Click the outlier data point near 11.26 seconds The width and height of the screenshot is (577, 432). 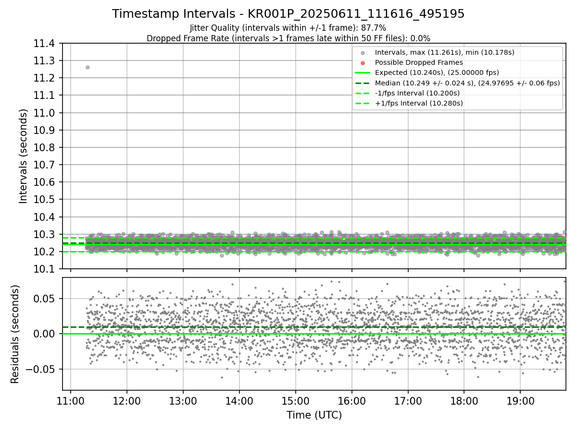click(x=88, y=67)
